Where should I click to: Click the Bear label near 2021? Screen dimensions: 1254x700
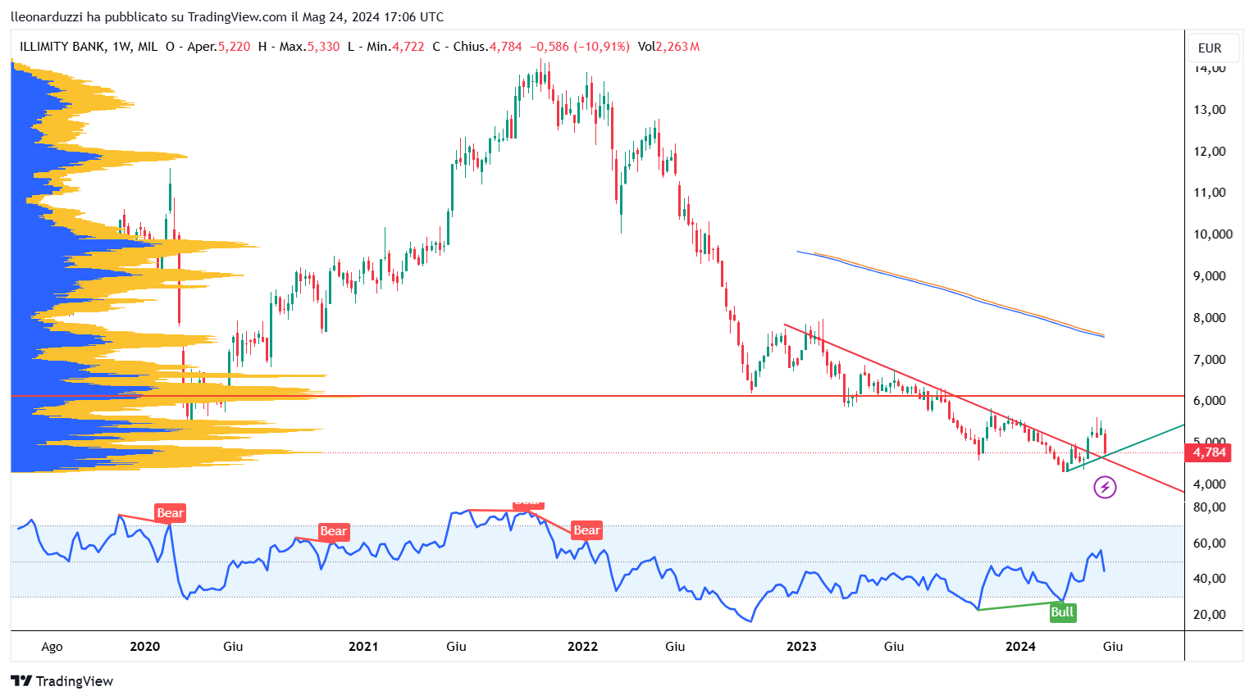point(333,532)
